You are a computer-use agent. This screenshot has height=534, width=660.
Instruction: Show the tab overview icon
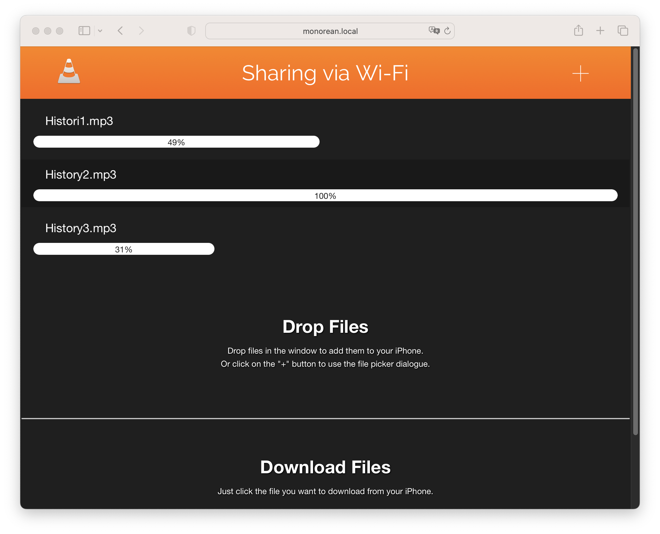[622, 31]
